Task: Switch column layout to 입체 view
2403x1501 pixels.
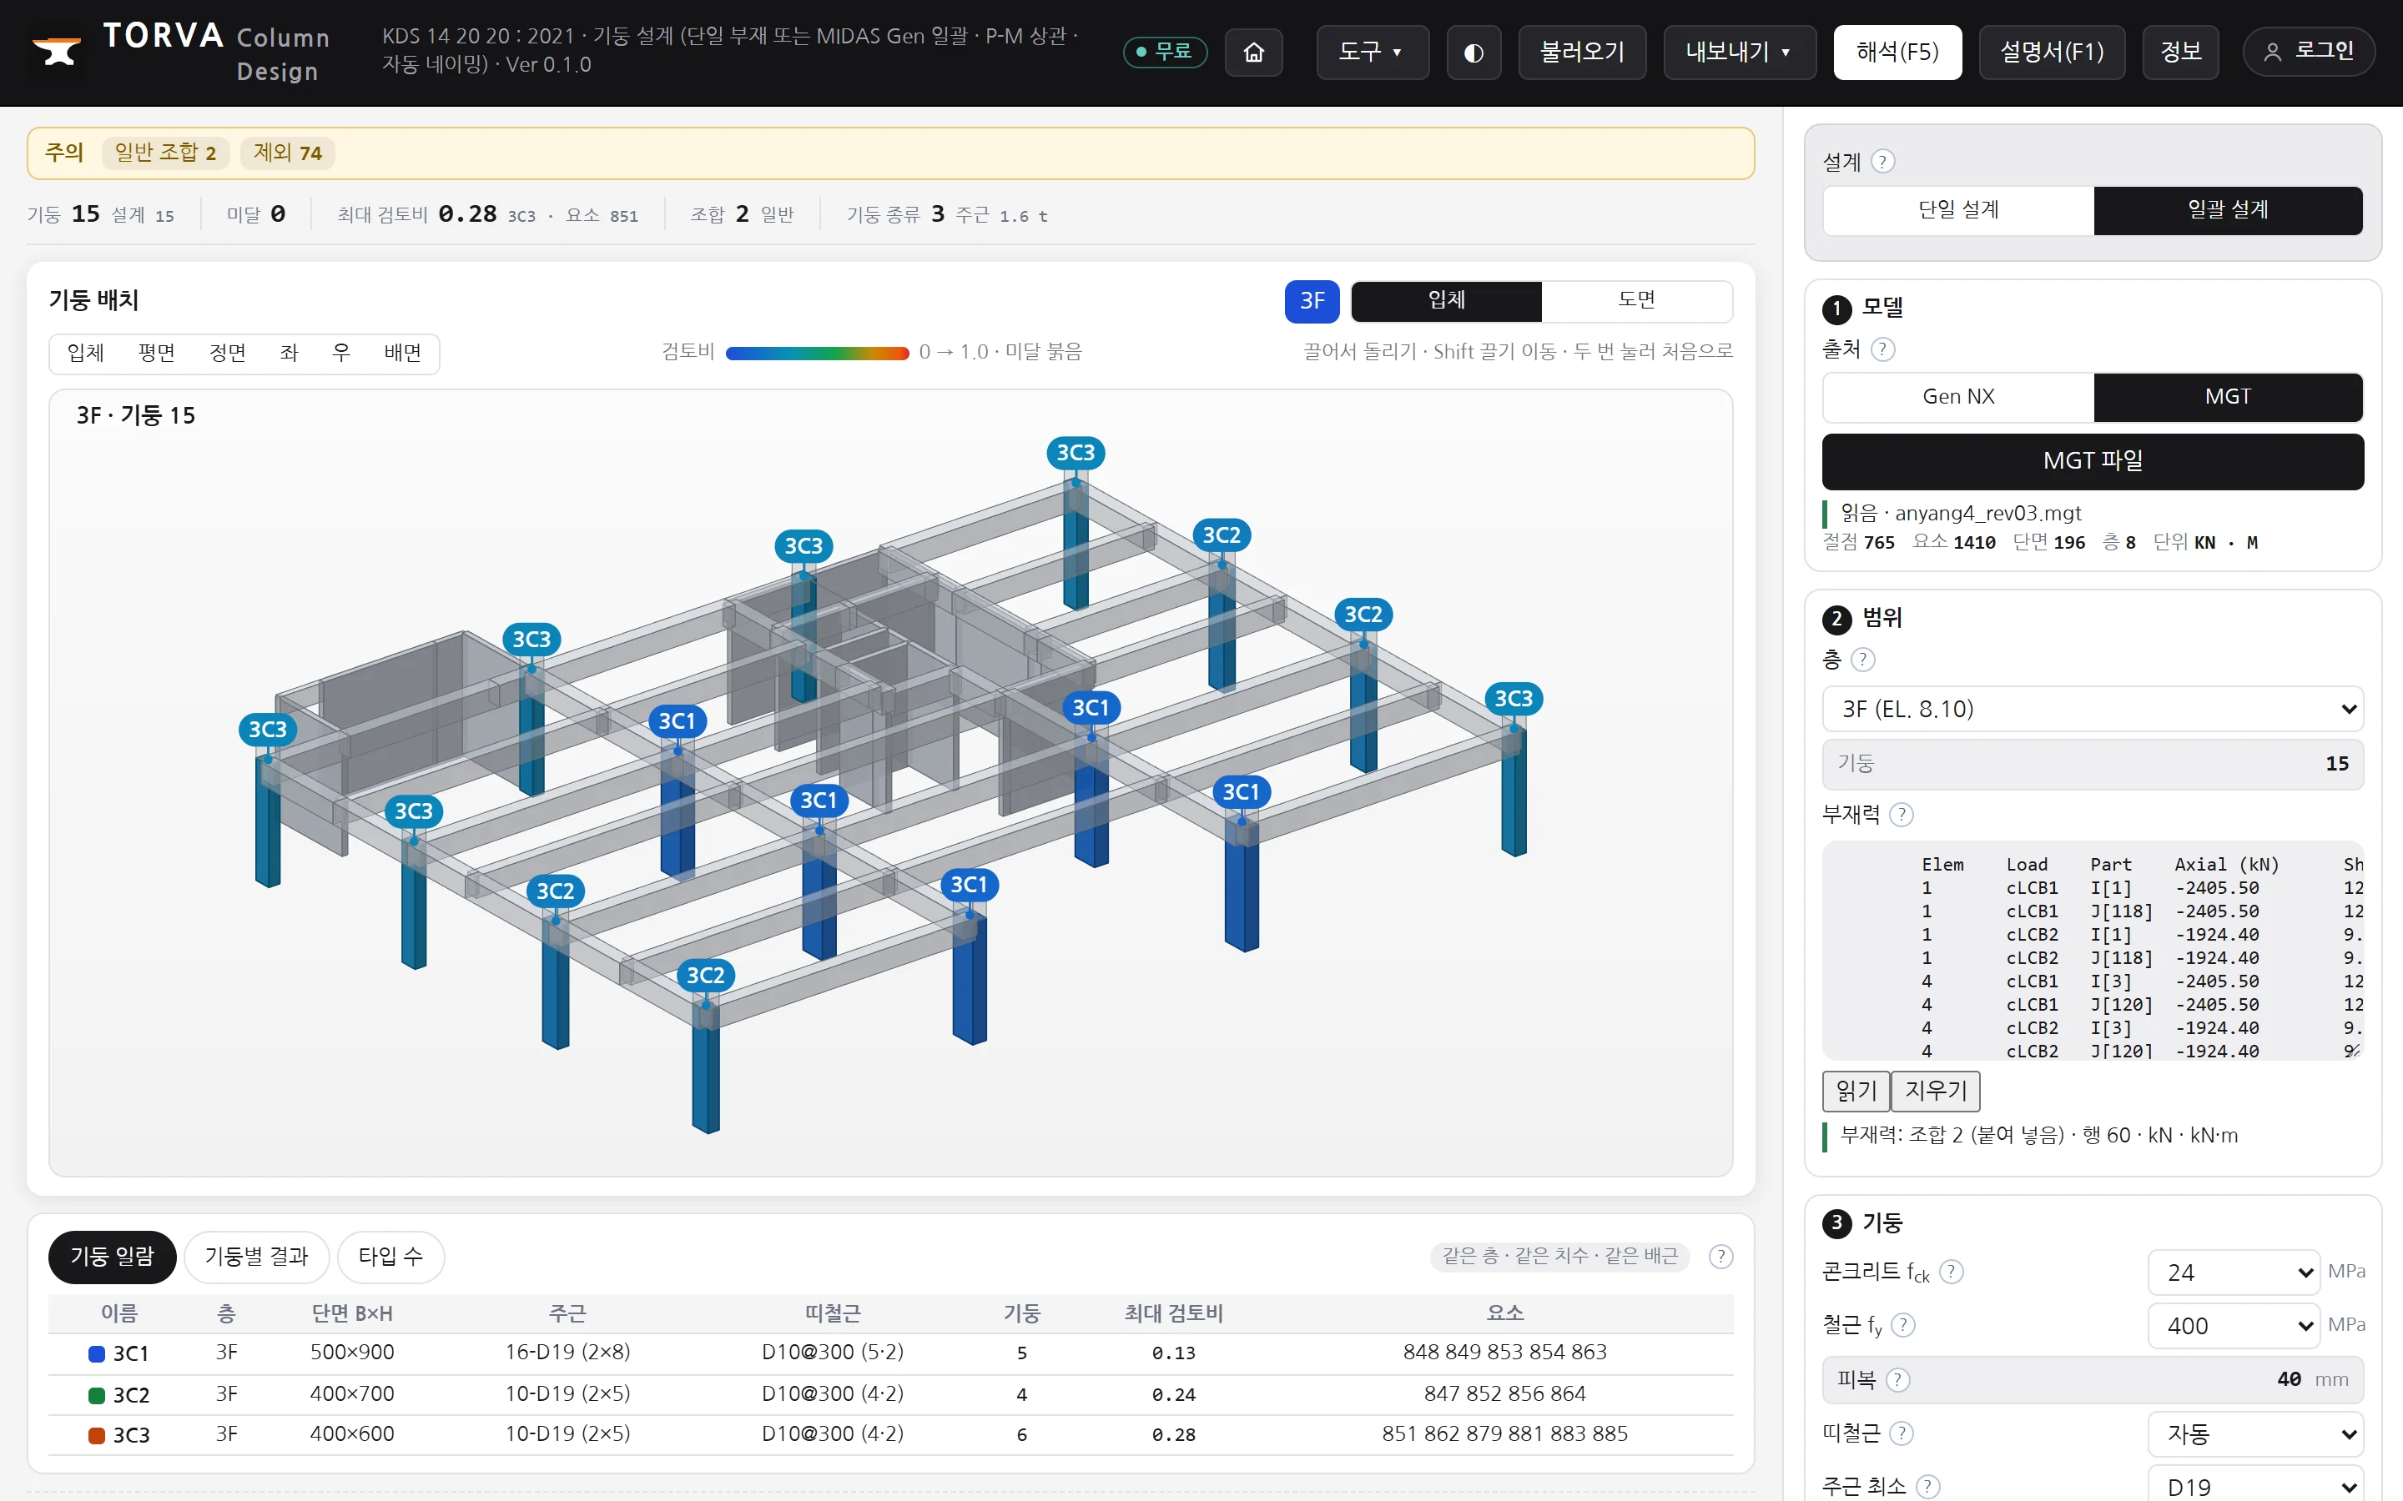Action: click(x=1446, y=301)
